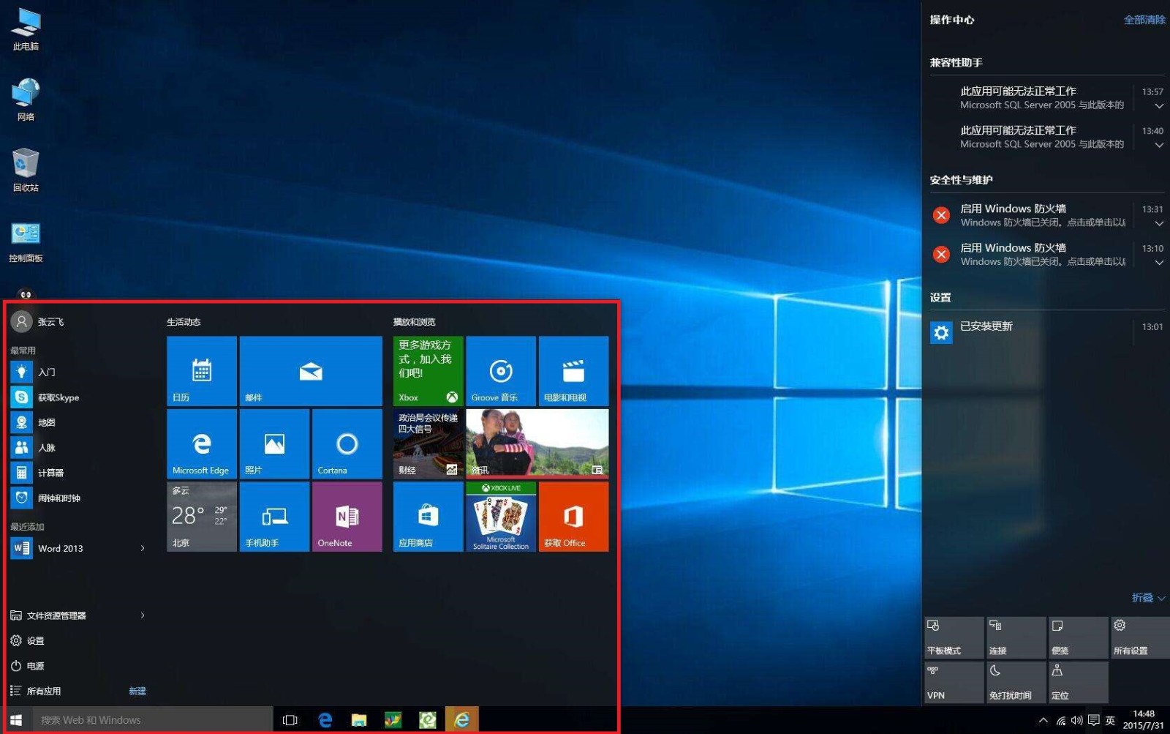This screenshot has width=1170, height=734.
Task: Expand 文件资源管理器 jump list arrow
Action: 143,615
